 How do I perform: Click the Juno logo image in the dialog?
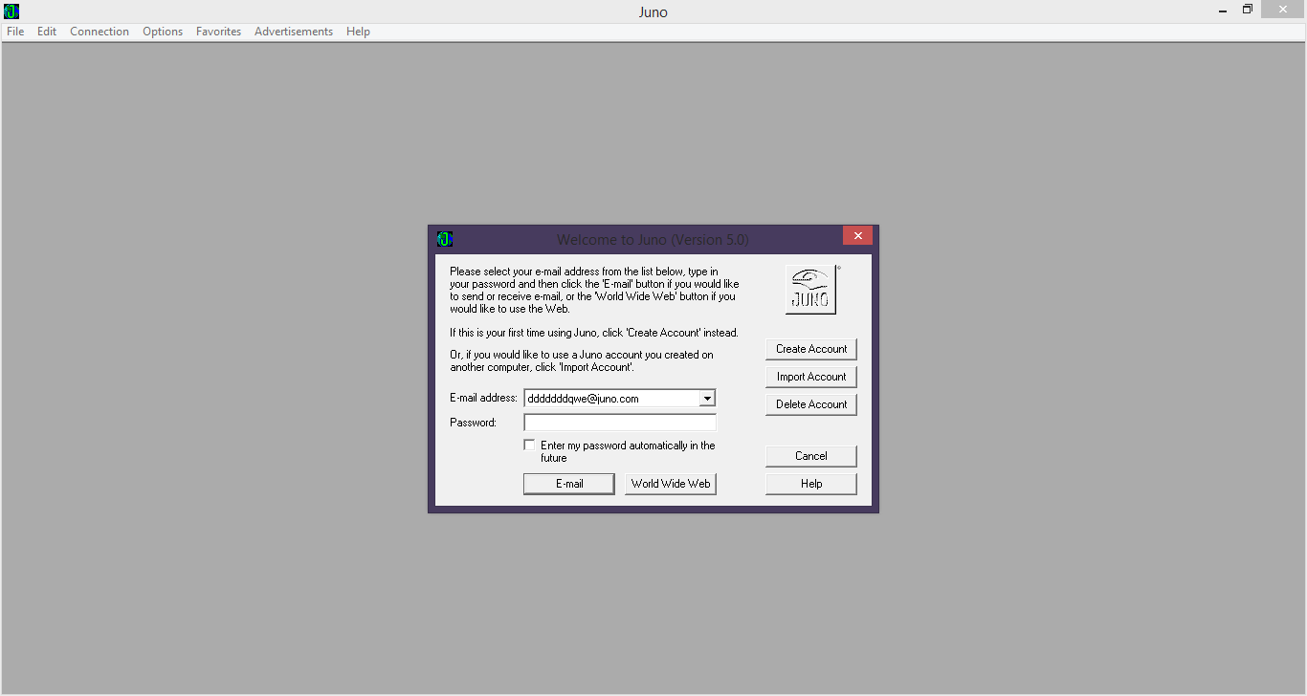coord(810,290)
